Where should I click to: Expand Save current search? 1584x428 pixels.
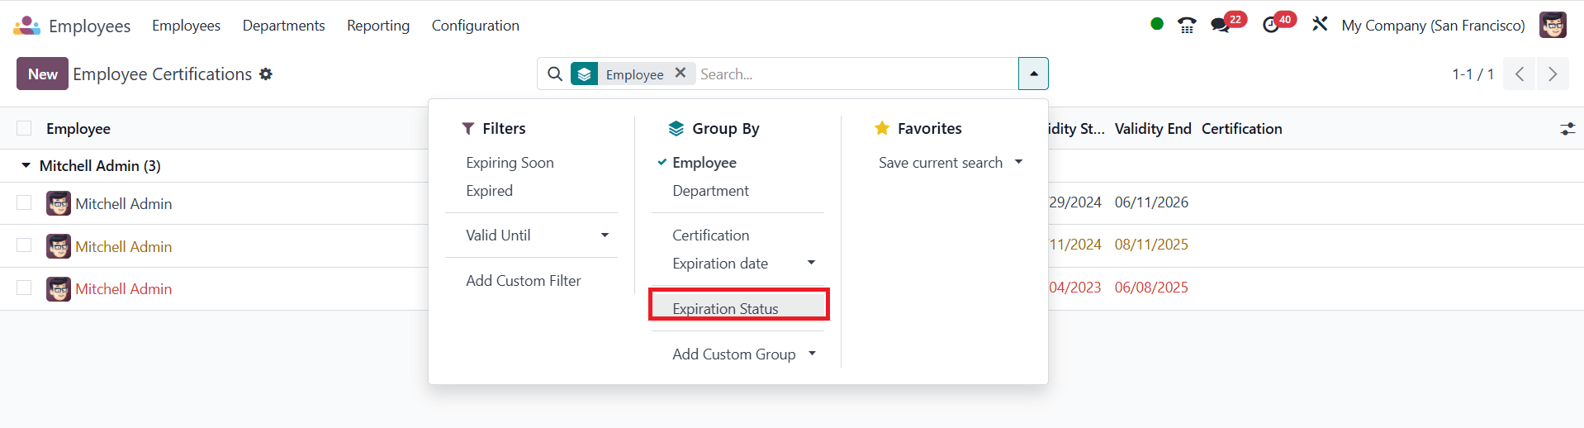pos(950,163)
